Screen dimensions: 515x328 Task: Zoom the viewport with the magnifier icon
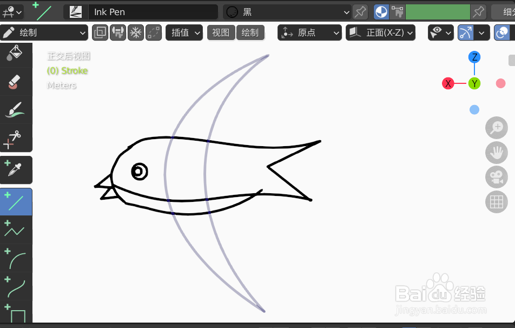coord(496,128)
